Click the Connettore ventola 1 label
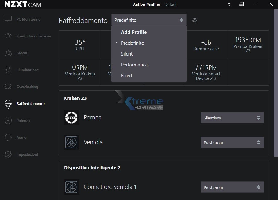Screen dimensions: 278x200 tap(110, 187)
